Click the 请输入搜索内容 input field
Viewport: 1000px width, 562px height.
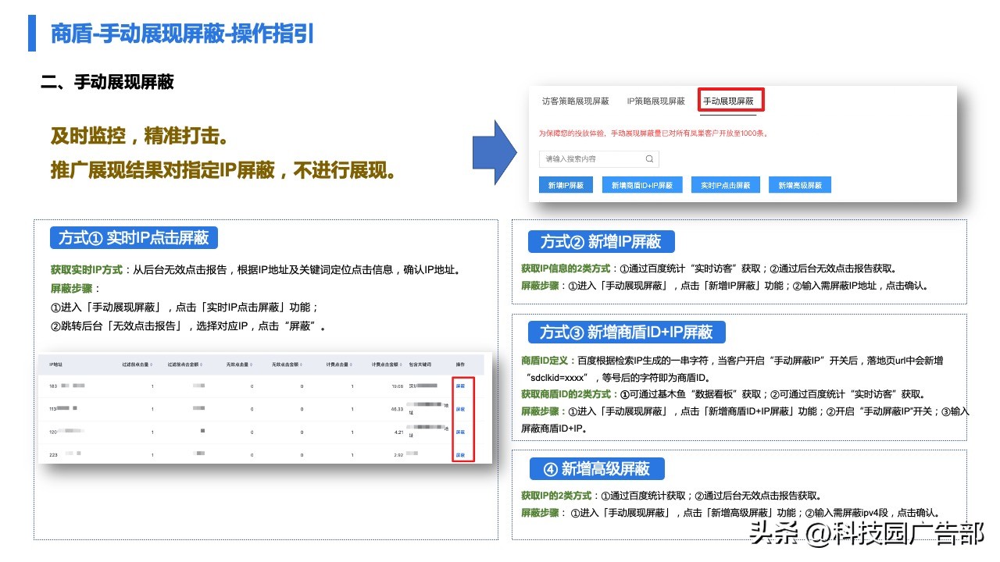pos(594,158)
